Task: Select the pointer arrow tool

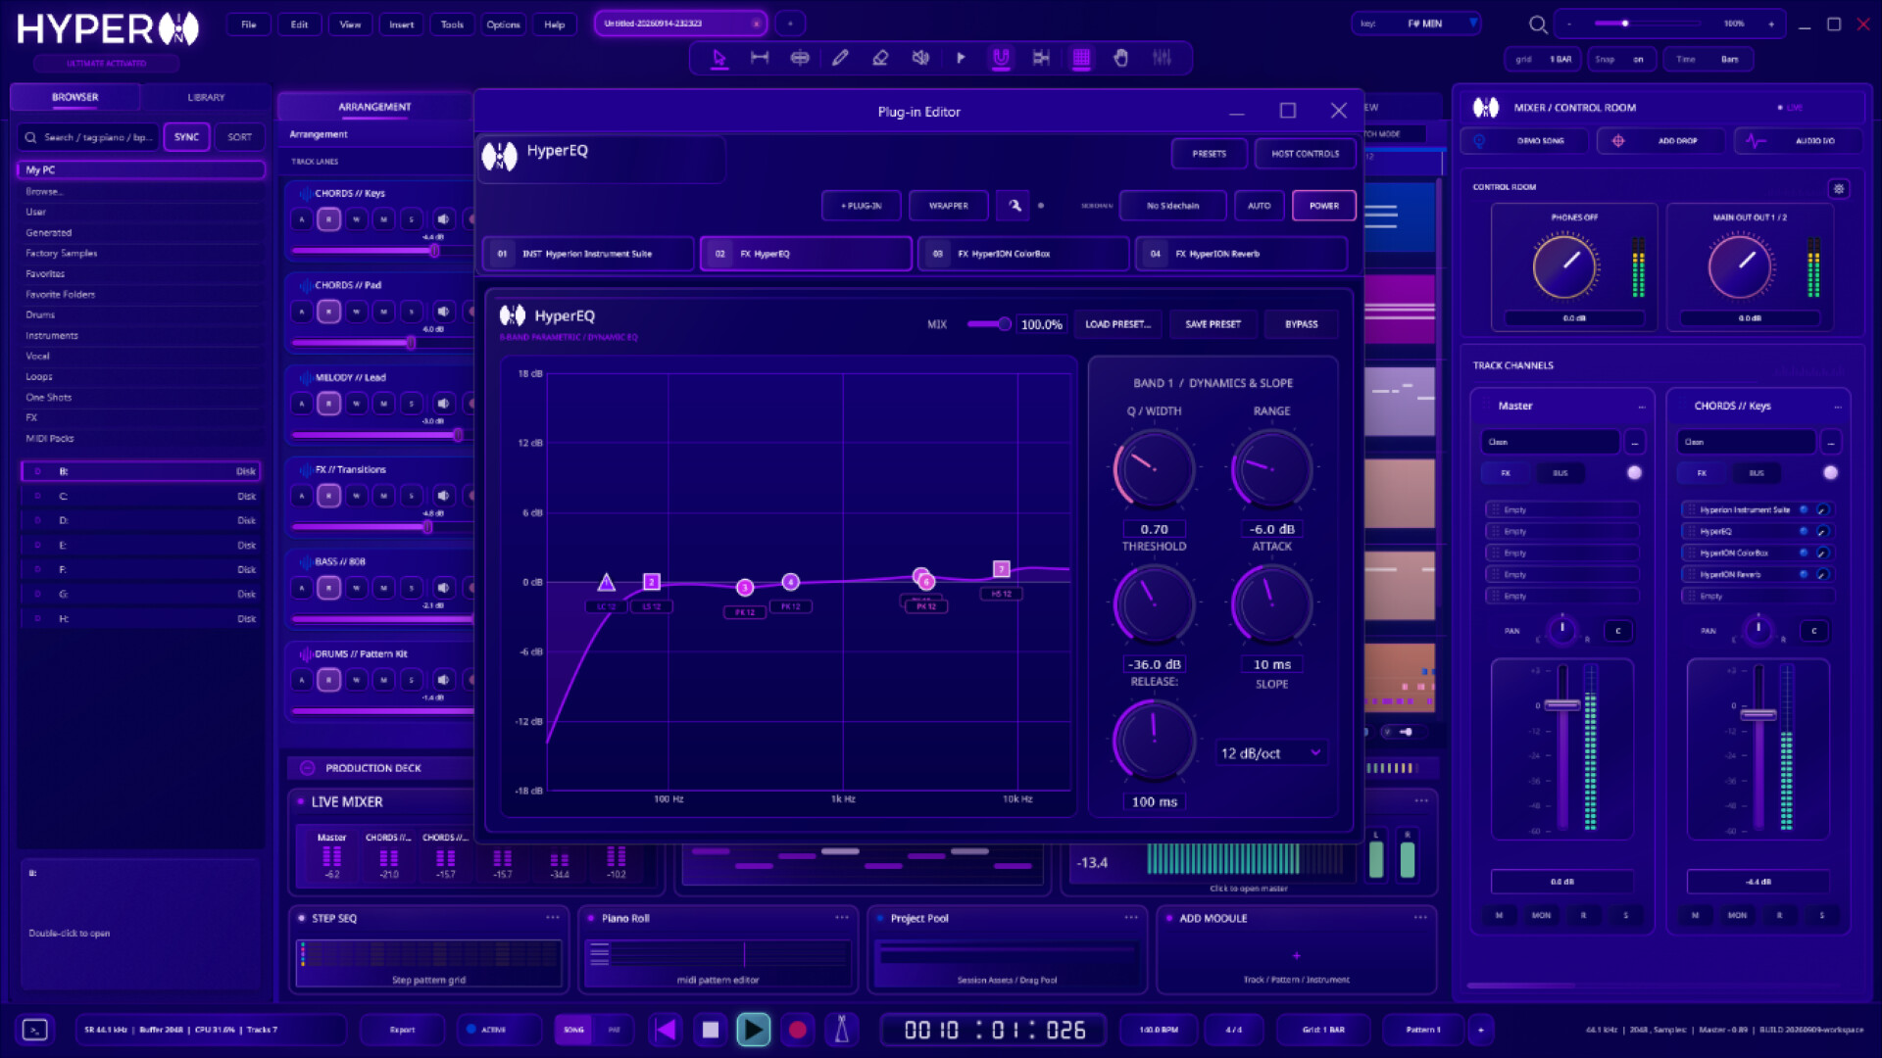Action: 719,58
